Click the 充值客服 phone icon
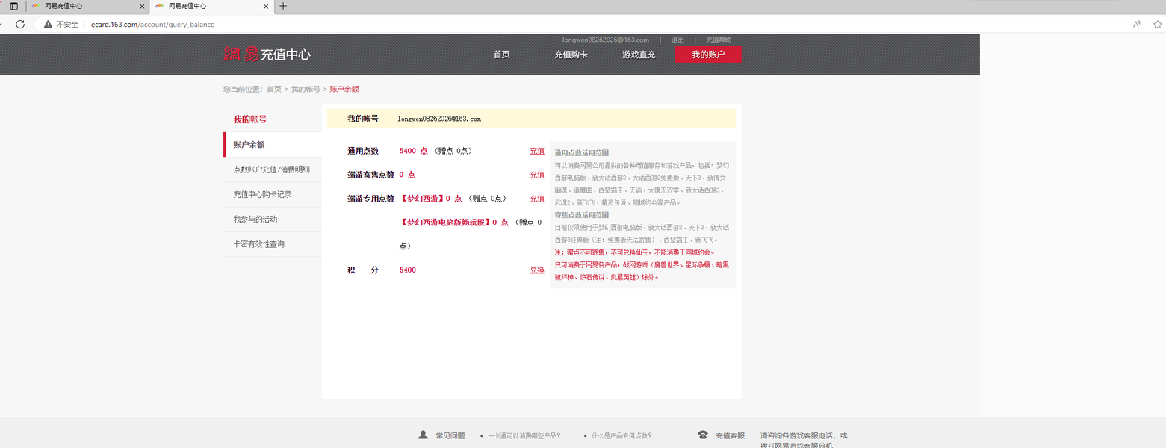The width and height of the screenshot is (1166, 448). [703, 435]
